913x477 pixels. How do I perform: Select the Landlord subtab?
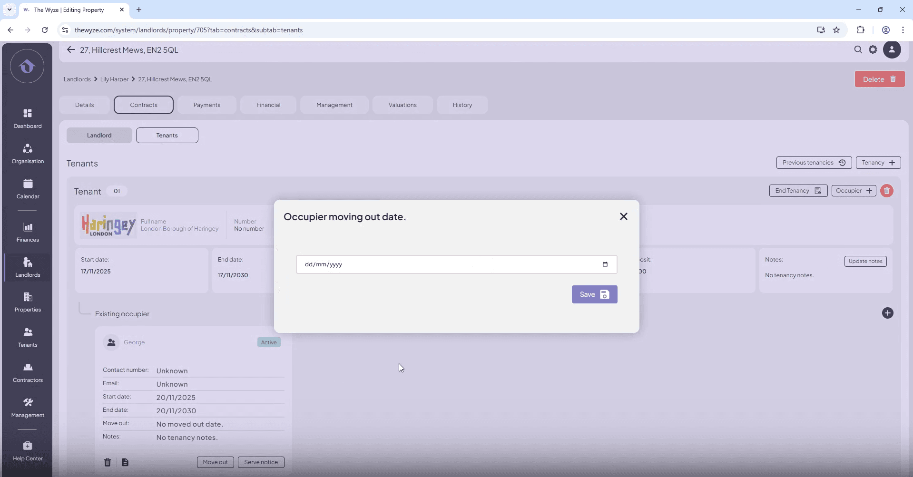tap(99, 136)
